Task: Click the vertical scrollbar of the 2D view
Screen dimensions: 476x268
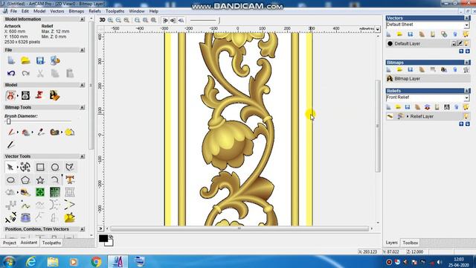Action: pyautogui.click(x=378, y=126)
